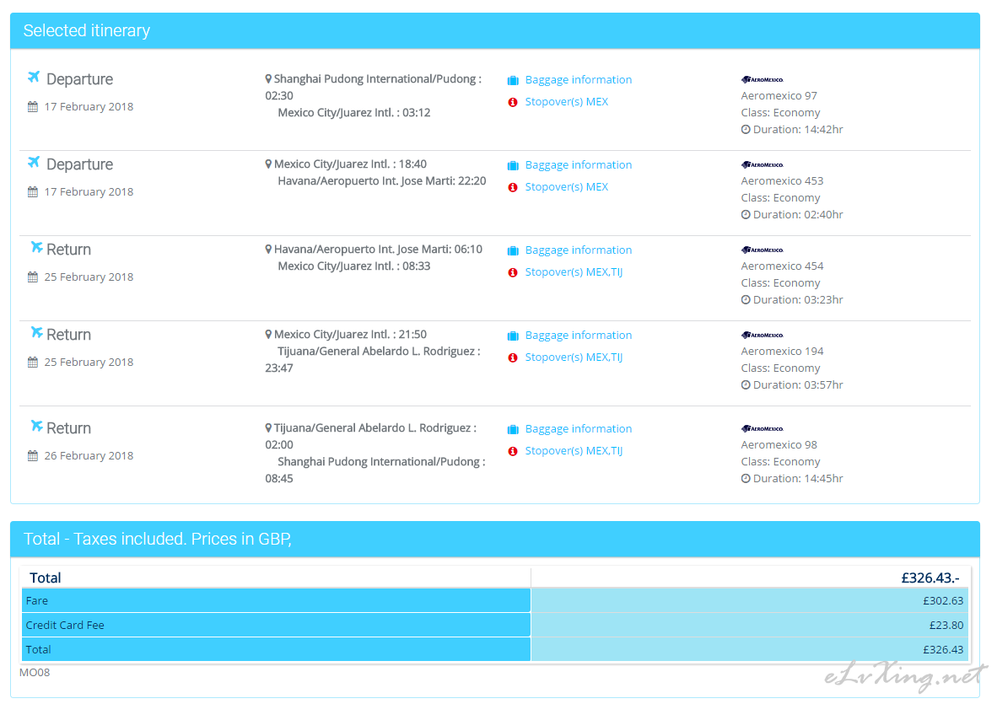Click clock icon beside Duration: 03:57hr
The image size is (997, 704).
(745, 385)
